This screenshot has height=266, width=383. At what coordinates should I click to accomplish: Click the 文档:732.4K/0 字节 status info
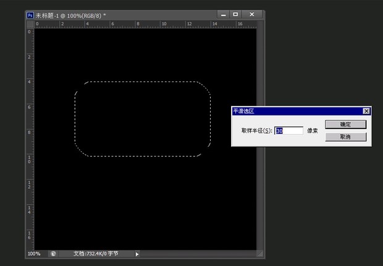pos(95,253)
